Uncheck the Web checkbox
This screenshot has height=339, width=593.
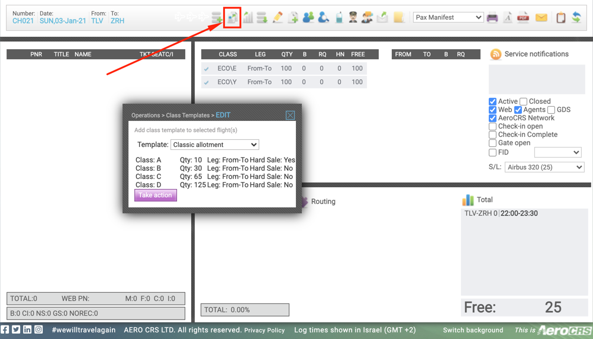(x=492, y=110)
